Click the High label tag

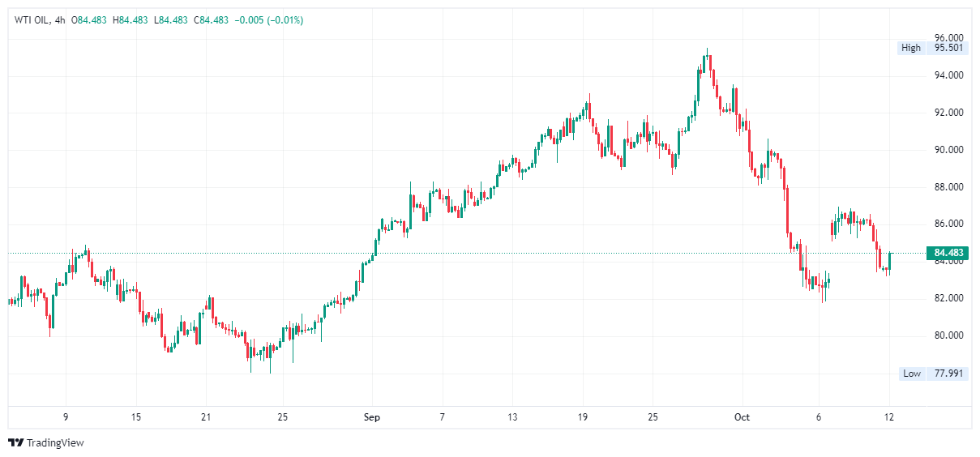tap(911, 48)
